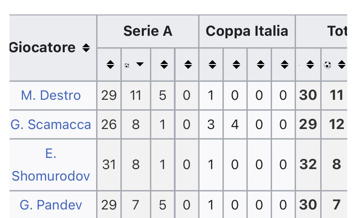Sort by first Serie A sub-column arrows

(111, 65)
